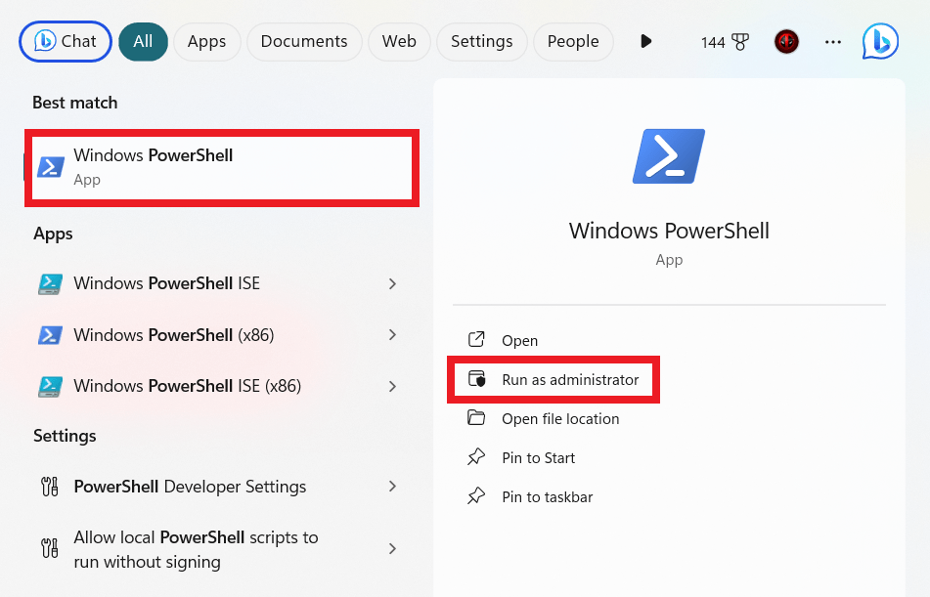Click the Apps section heading
Screen dimensions: 930x597
click(x=53, y=235)
